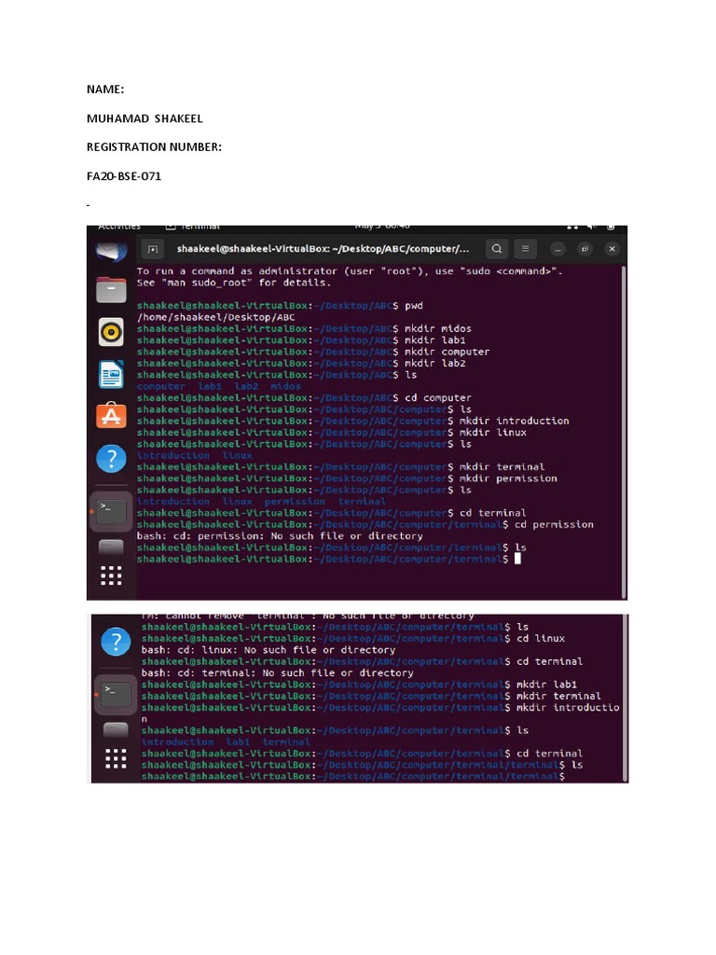Screen dimensions: 716x955
Task: Click the lower terminal's vertical scrollbar
Action: [x=625, y=698]
